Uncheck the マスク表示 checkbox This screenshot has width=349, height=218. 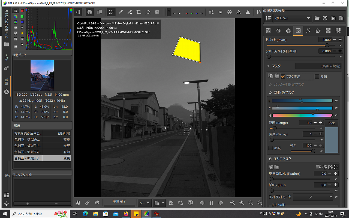click(x=283, y=77)
